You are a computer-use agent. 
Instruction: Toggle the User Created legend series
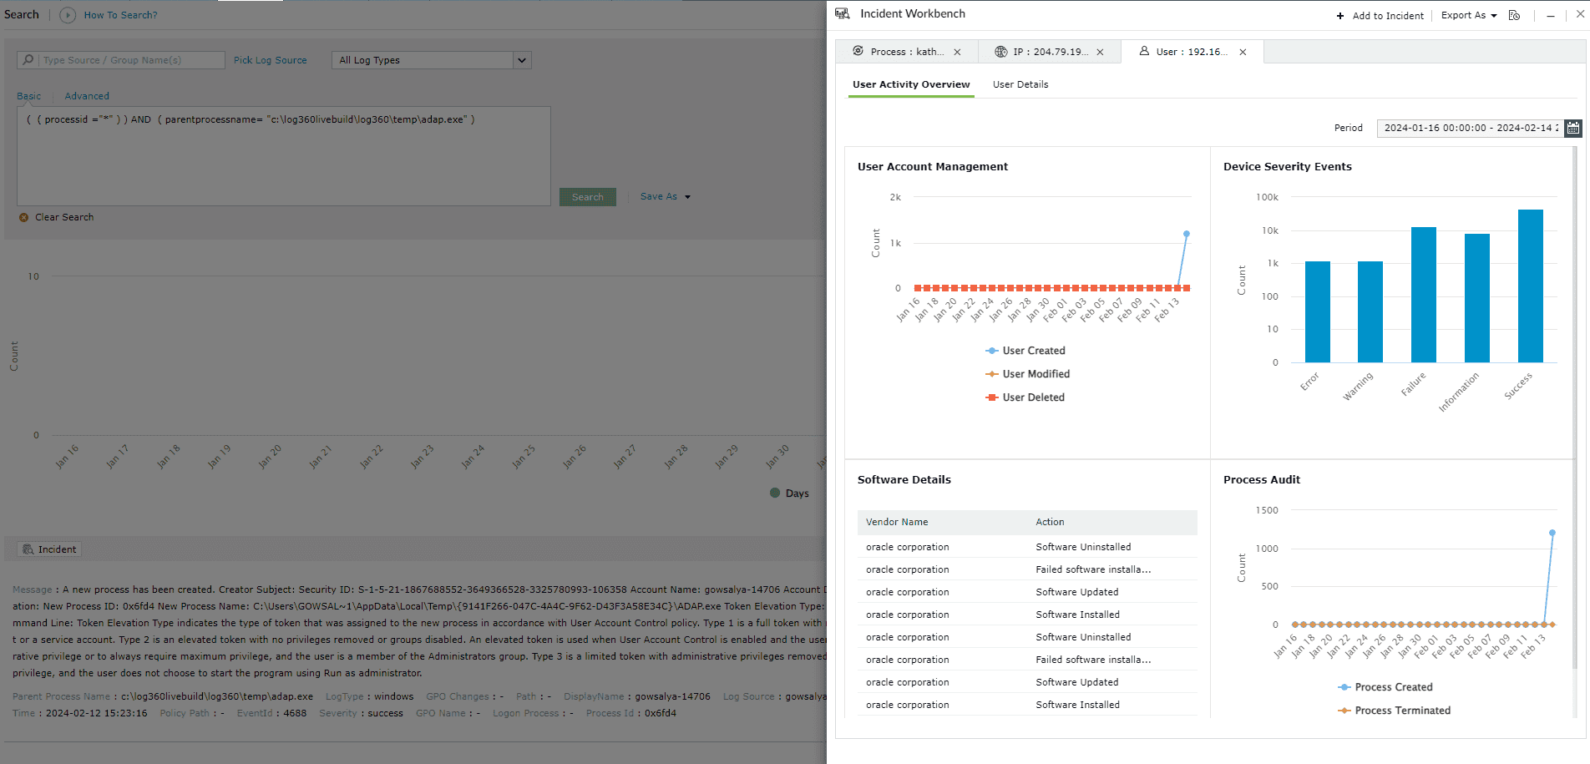pyautogui.click(x=1025, y=351)
